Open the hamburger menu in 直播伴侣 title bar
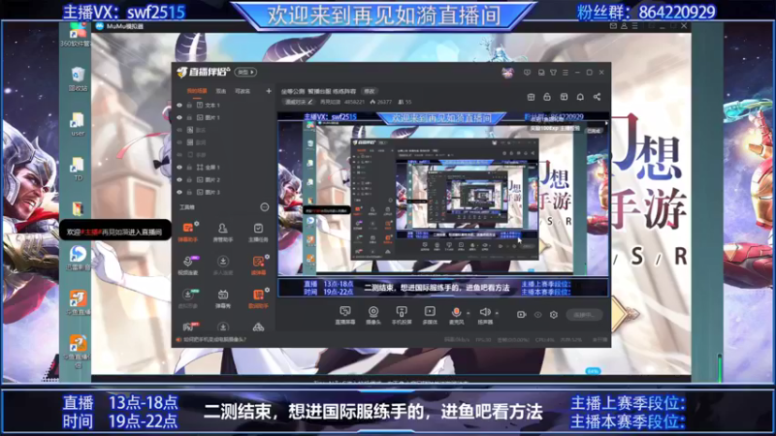 [566, 73]
